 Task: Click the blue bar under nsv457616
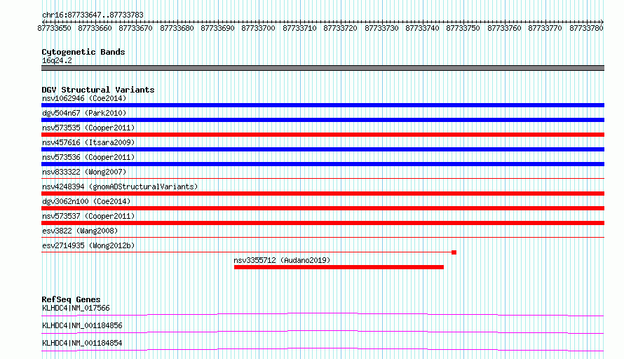point(323,149)
